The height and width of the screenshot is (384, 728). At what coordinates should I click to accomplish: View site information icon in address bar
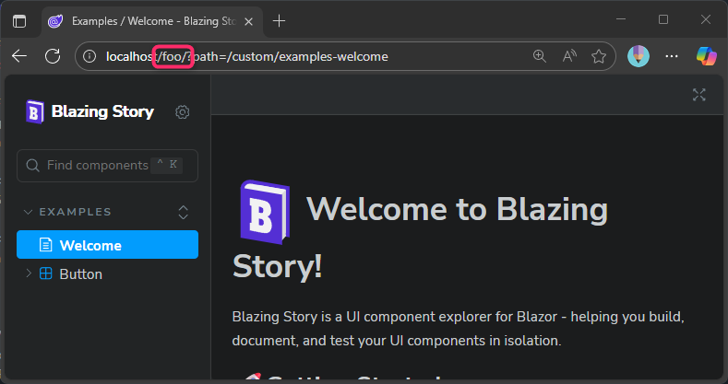(90, 56)
